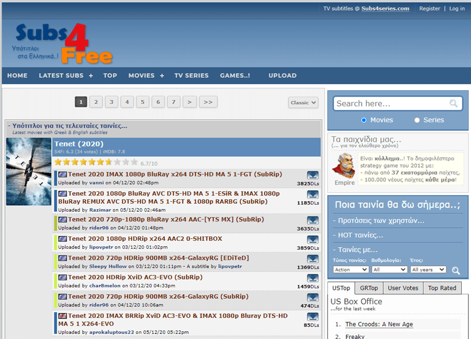
Task: Open the Empire game character icon
Action: 344,165
